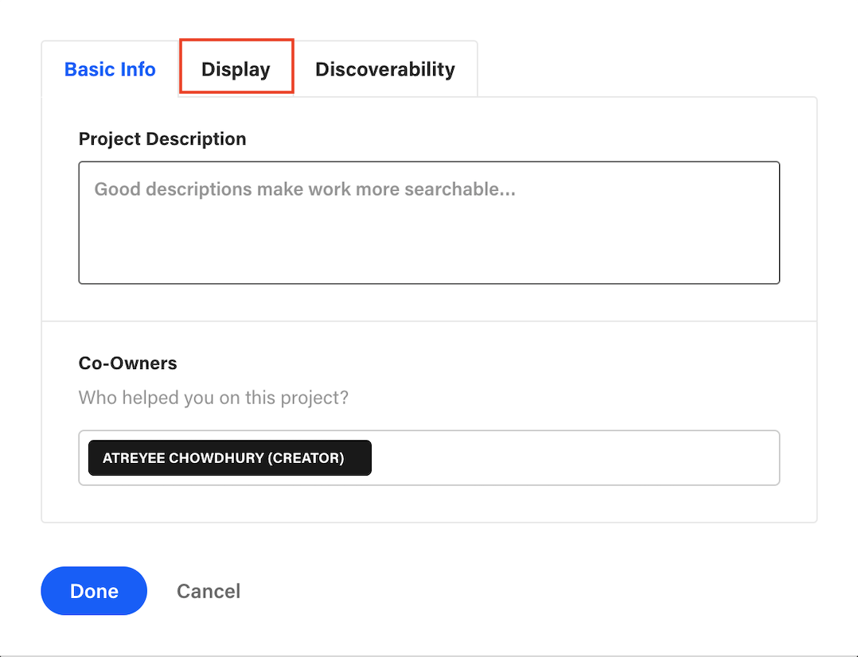The width and height of the screenshot is (858, 657).
Task: Click the "Done" text to save changes
Action: [x=94, y=591]
